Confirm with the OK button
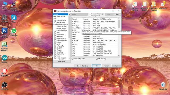 [96, 66]
